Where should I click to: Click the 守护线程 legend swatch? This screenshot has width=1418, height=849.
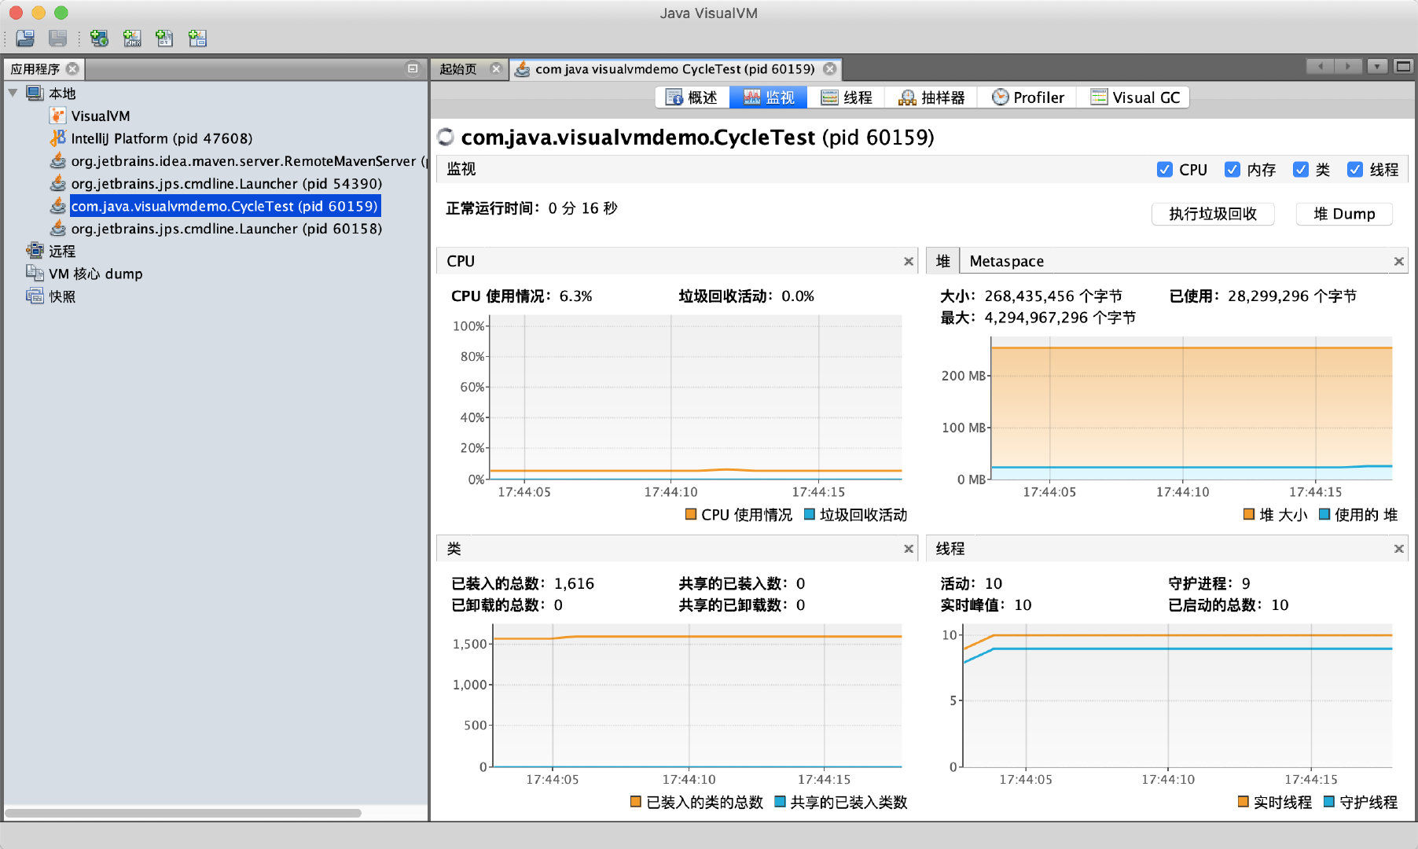click(1329, 802)
